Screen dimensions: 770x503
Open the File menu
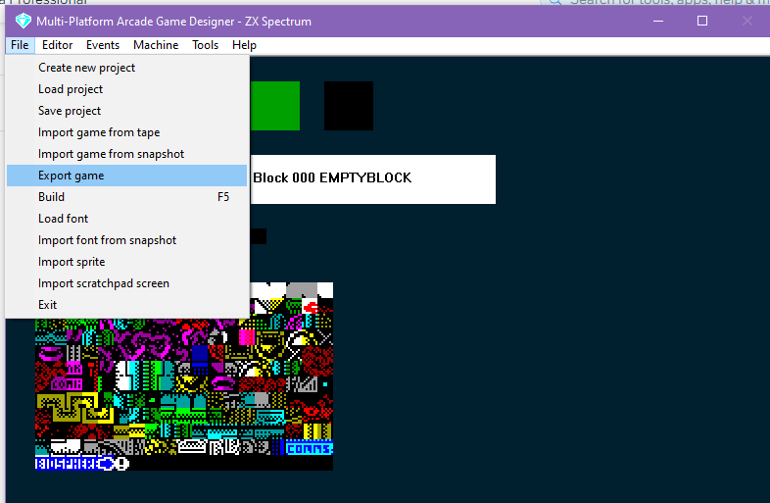pos(20,45)
